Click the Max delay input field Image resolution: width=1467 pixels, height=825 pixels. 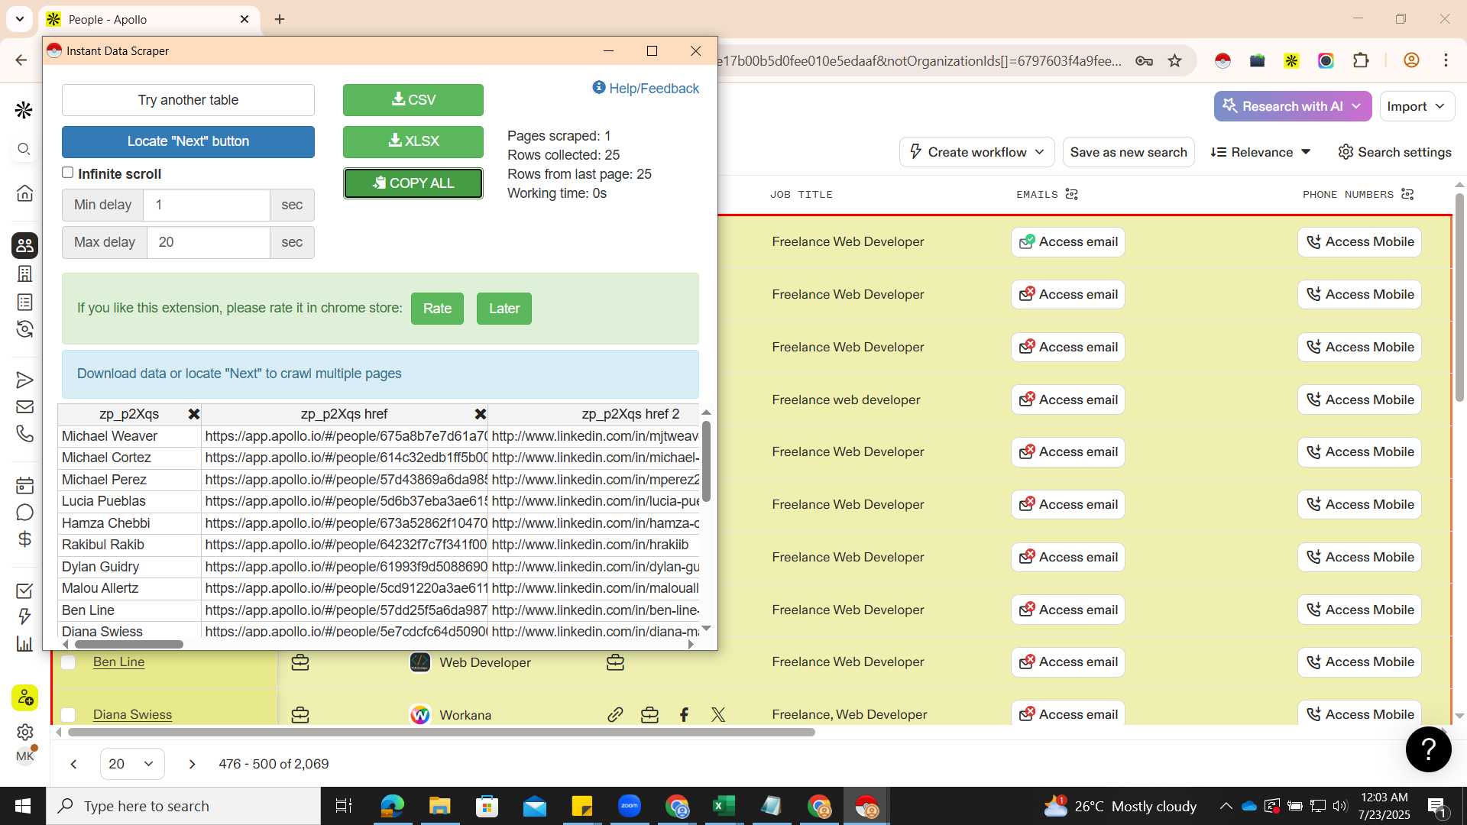[208, 242]
